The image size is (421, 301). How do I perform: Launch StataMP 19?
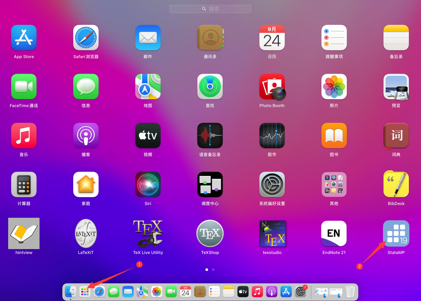pyautogui.click(x=396, y=233)
